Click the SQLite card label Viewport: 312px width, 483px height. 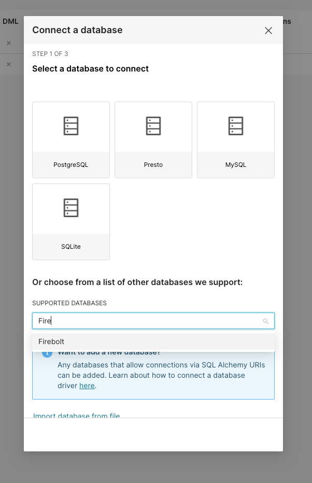point(71,247)
